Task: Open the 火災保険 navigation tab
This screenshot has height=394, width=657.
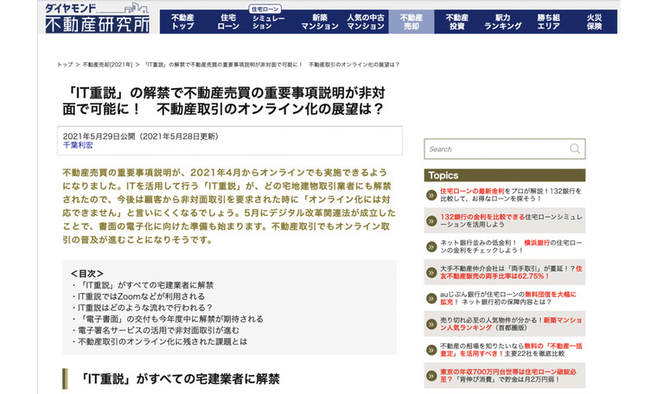Action: 594,22
